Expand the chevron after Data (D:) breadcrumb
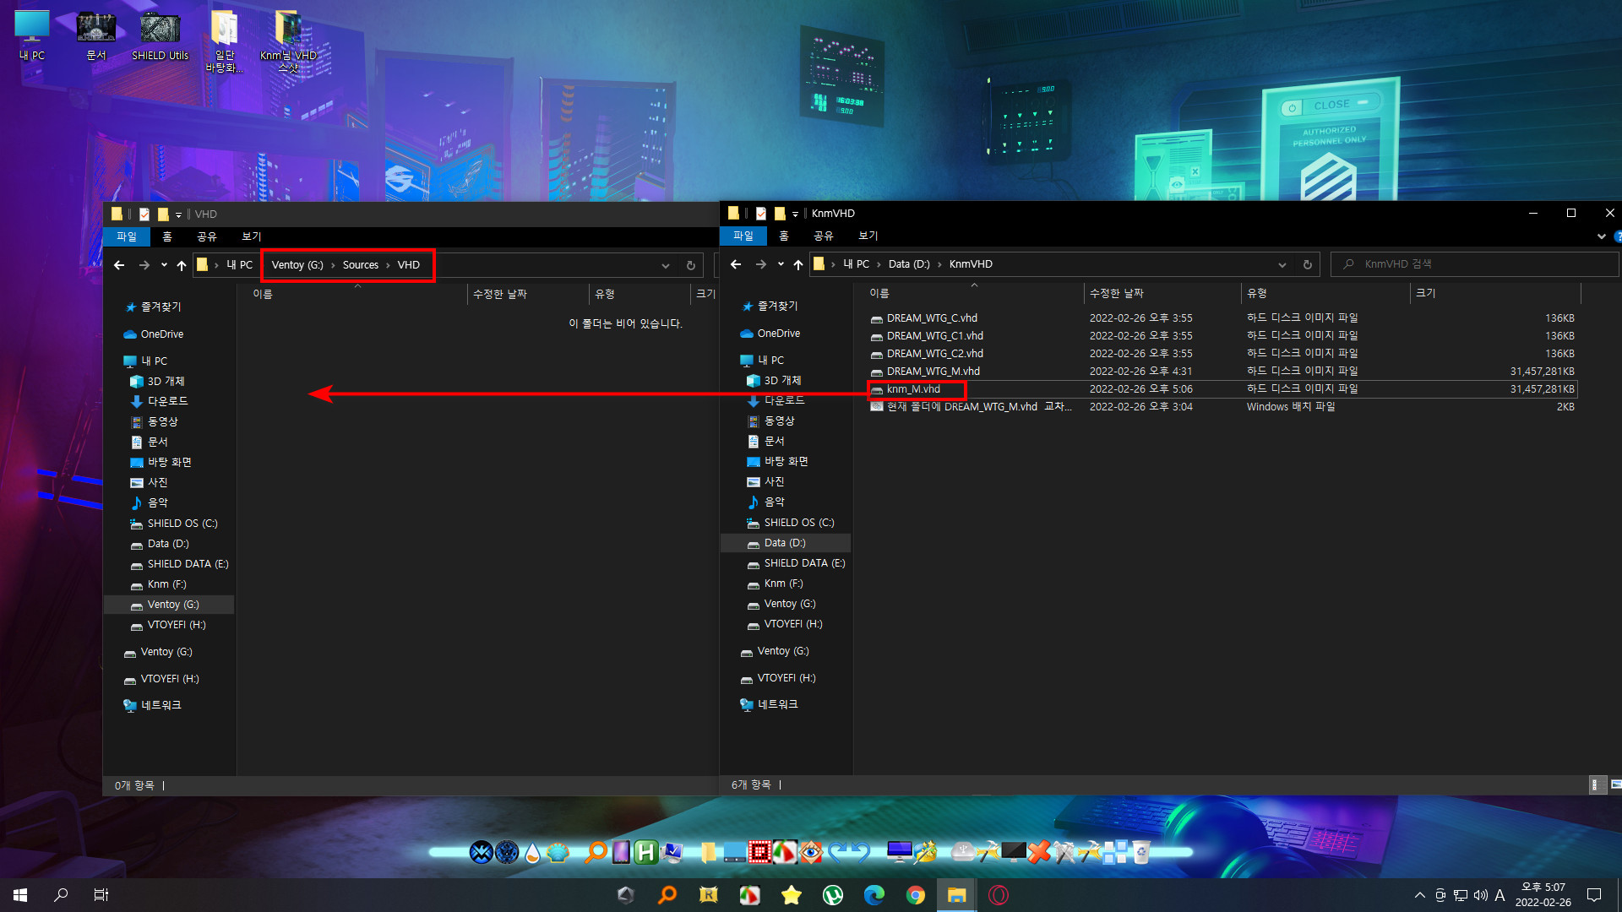The height and width of the screenshot is (912, 1622). (939, 264)
